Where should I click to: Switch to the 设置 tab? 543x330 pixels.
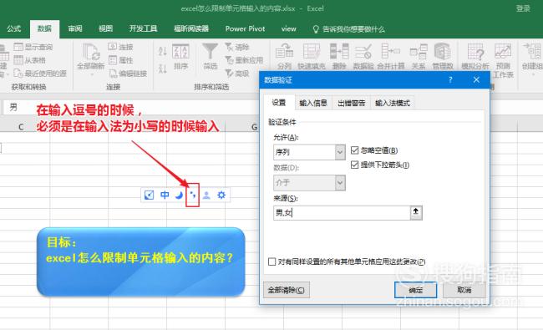tap(279, 103)
